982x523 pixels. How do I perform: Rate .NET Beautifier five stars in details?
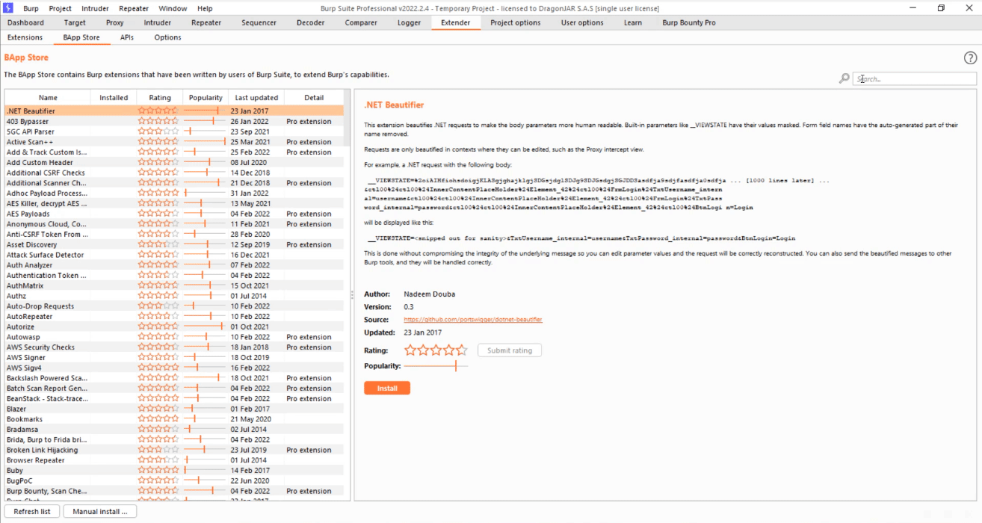[462, 350]
